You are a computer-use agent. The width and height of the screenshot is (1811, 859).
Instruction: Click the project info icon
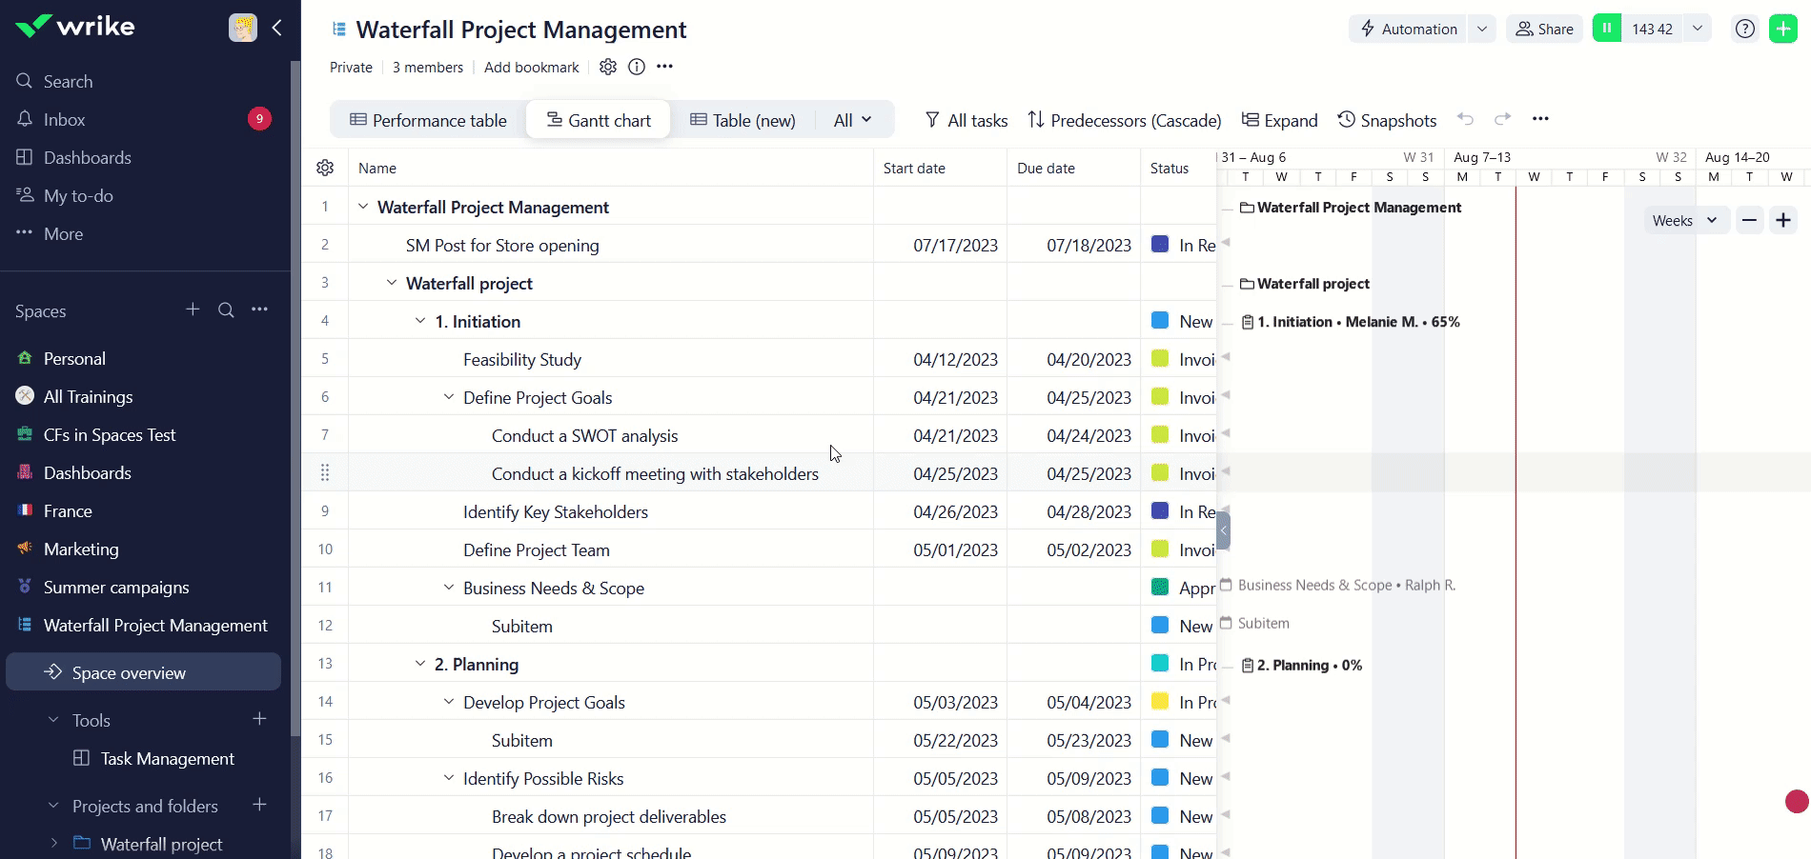pyautogui.click(x=637, y=67)
